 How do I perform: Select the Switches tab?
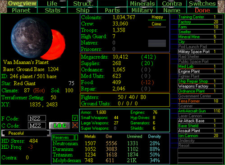point(202,4)
